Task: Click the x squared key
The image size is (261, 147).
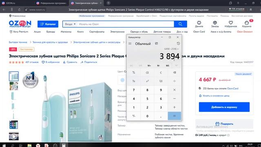Action: (147, 81)
